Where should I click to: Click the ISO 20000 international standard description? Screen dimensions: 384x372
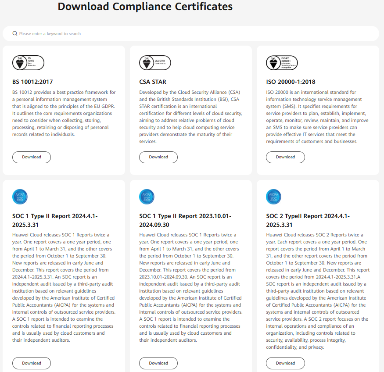[x=317, y=117]
